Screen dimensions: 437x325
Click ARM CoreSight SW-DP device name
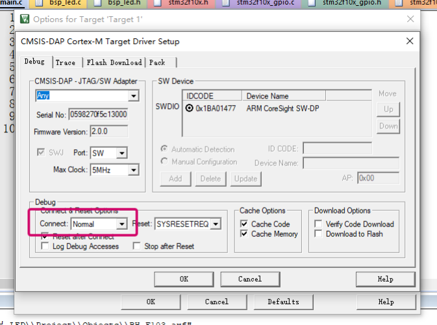[282, 108]
